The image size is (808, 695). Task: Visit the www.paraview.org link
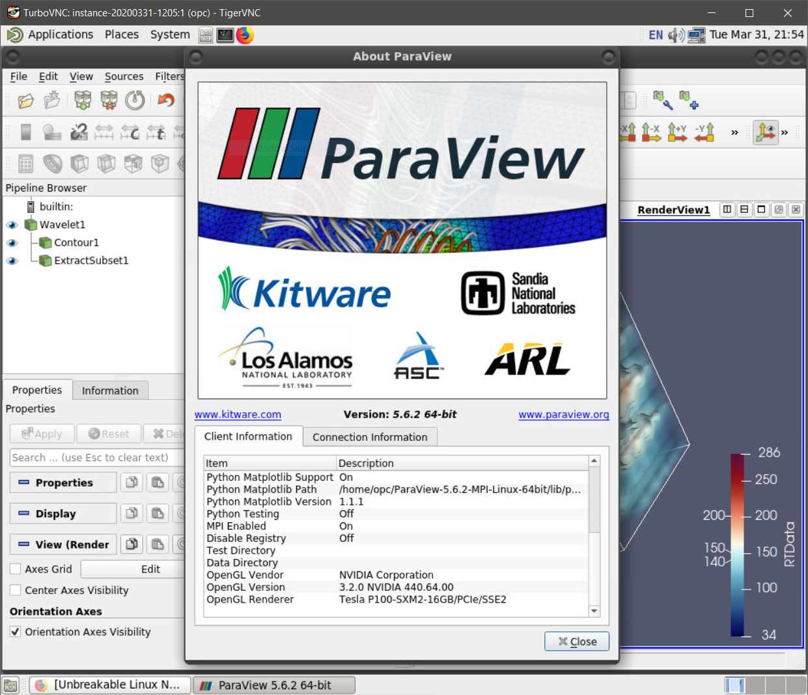pyautogui.click(x=563, y=414)
